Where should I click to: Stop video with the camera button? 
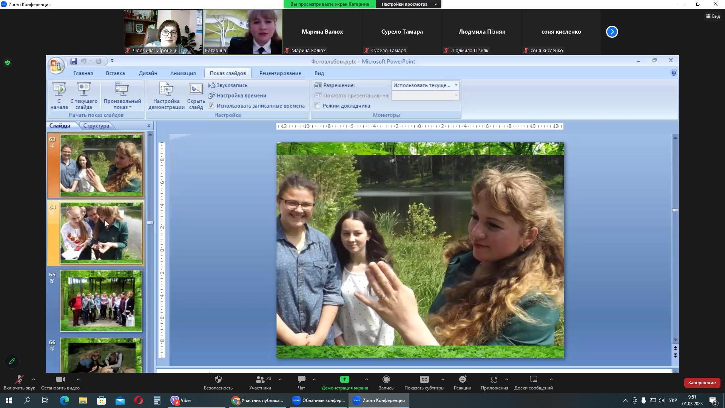coord(60,379)
